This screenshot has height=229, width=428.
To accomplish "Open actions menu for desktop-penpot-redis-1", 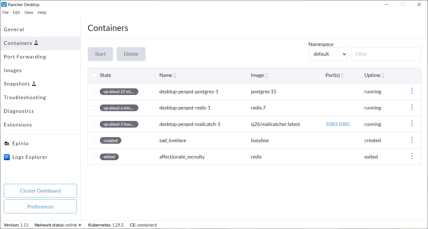I will [x=412, y=107].
